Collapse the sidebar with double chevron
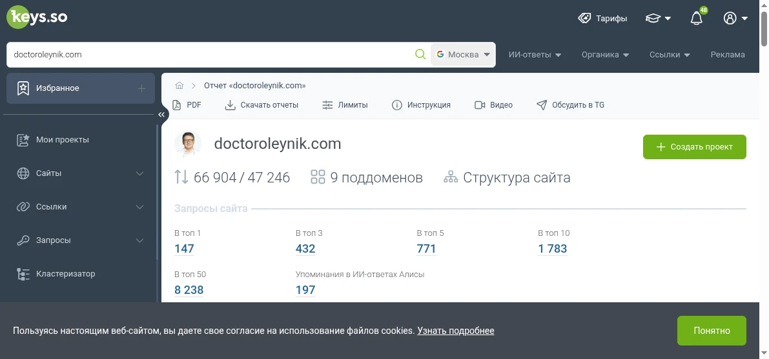Image resolution: width=769 pixels, height=359 pixels. pyautogui.click(x=161, y=115)
